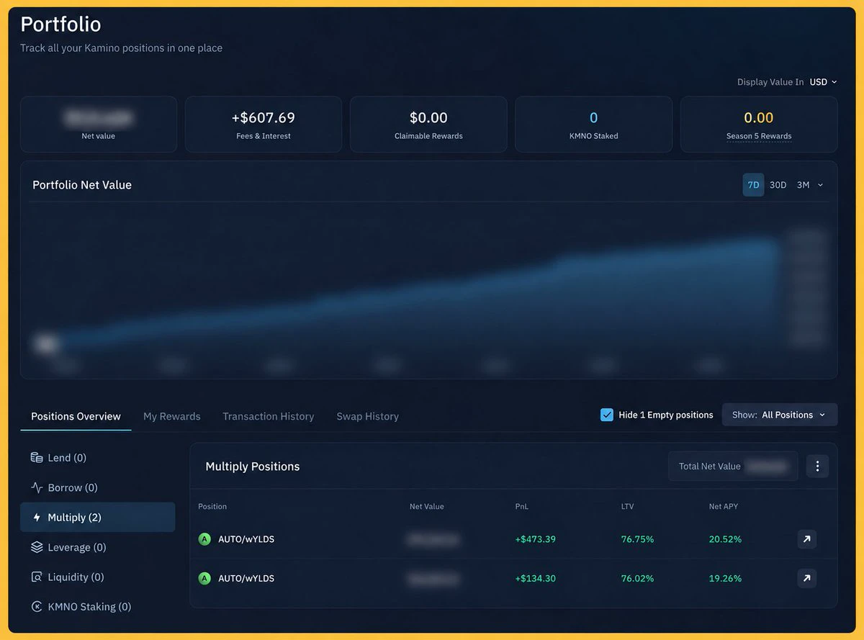The width and height of the screenshot is (864, 640).
Task: Open the 19.26% APY position arrow icon
Action: [x=806, y=578]
